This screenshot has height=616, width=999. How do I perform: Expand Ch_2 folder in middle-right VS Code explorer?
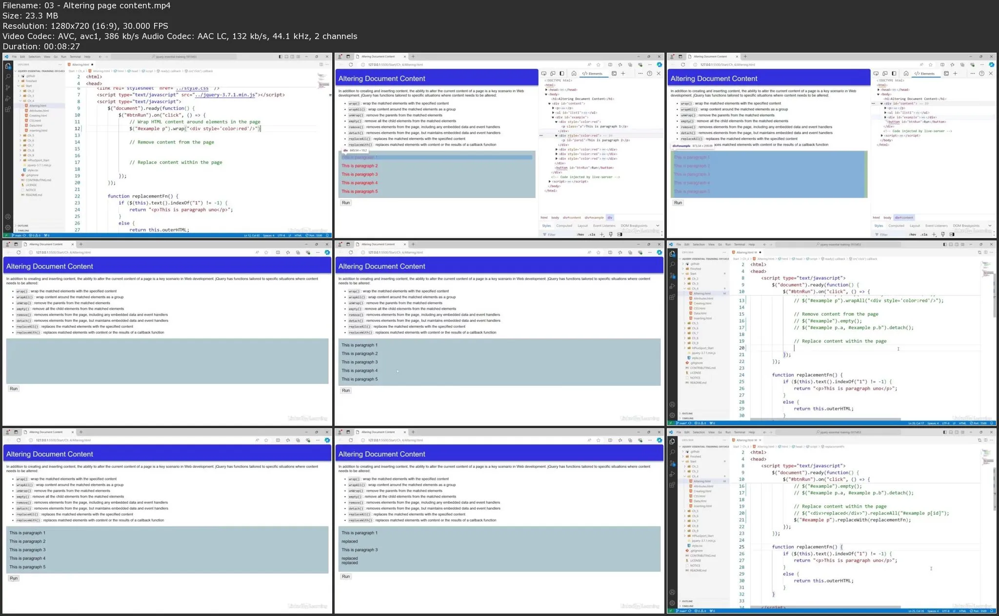pyautogui.click(x=695, y=278)
